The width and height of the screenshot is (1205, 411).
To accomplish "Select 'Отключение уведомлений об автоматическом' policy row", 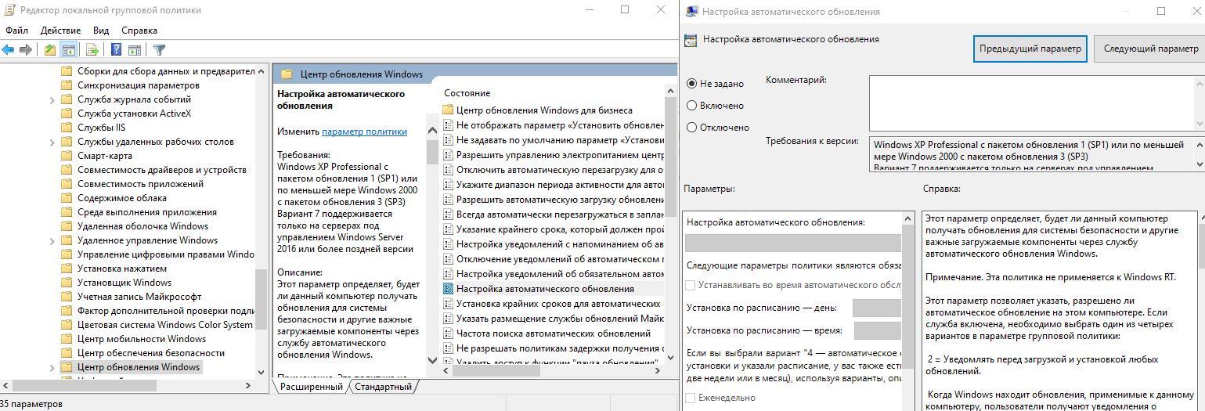I will click(553, 259).
